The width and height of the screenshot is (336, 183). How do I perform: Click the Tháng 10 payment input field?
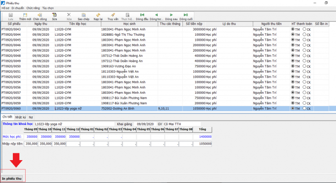coord(45,144)
